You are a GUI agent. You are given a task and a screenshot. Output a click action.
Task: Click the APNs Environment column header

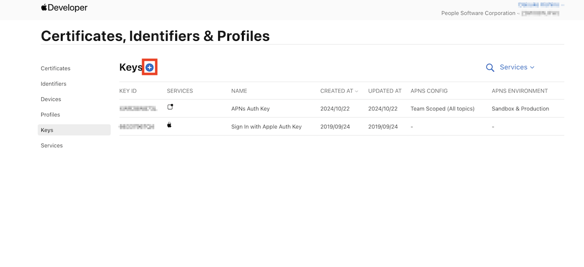[x=520, y=91]
